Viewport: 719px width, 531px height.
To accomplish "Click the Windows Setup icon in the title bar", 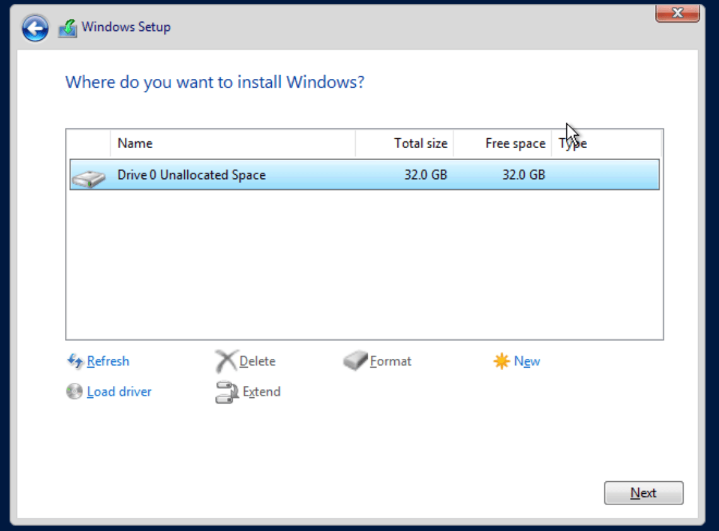I will point(67,27).
